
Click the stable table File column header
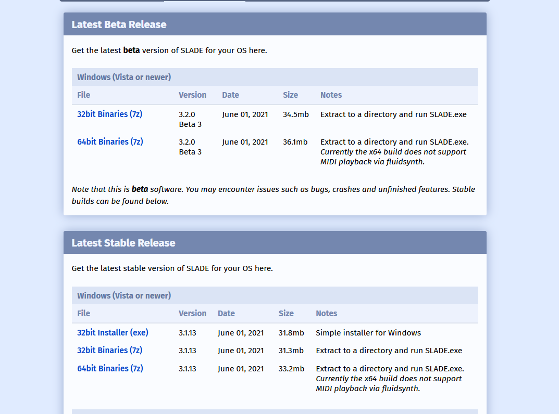84,314
